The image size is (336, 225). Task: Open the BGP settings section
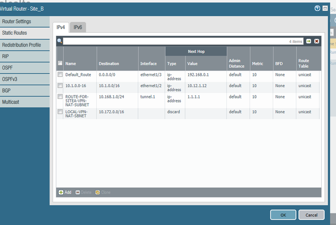(x=7, y=91)
